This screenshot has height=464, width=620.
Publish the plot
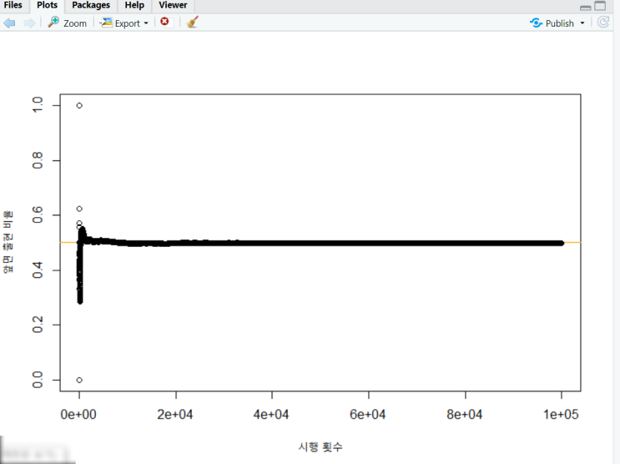[552, 23]
